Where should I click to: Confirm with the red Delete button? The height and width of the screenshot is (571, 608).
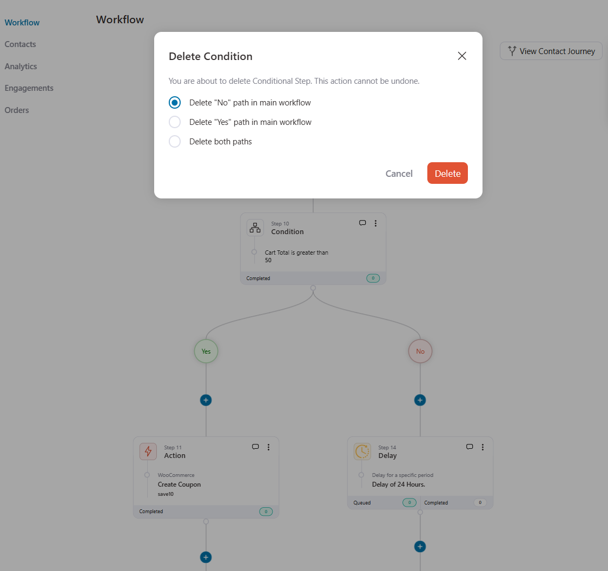(447, 173)
